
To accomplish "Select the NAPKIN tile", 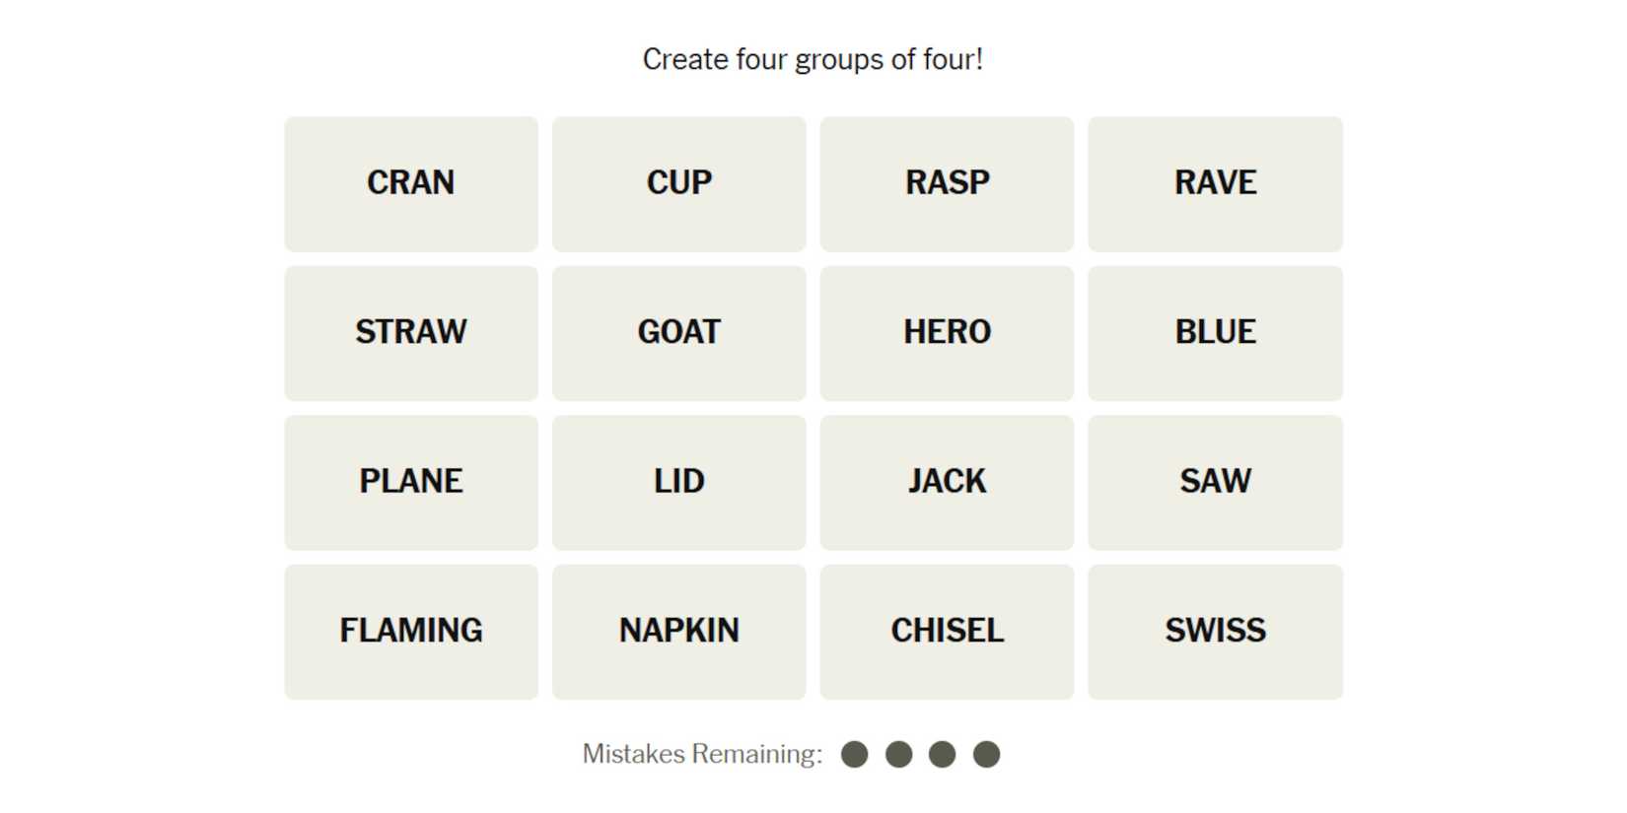I will tap(678, 632).
